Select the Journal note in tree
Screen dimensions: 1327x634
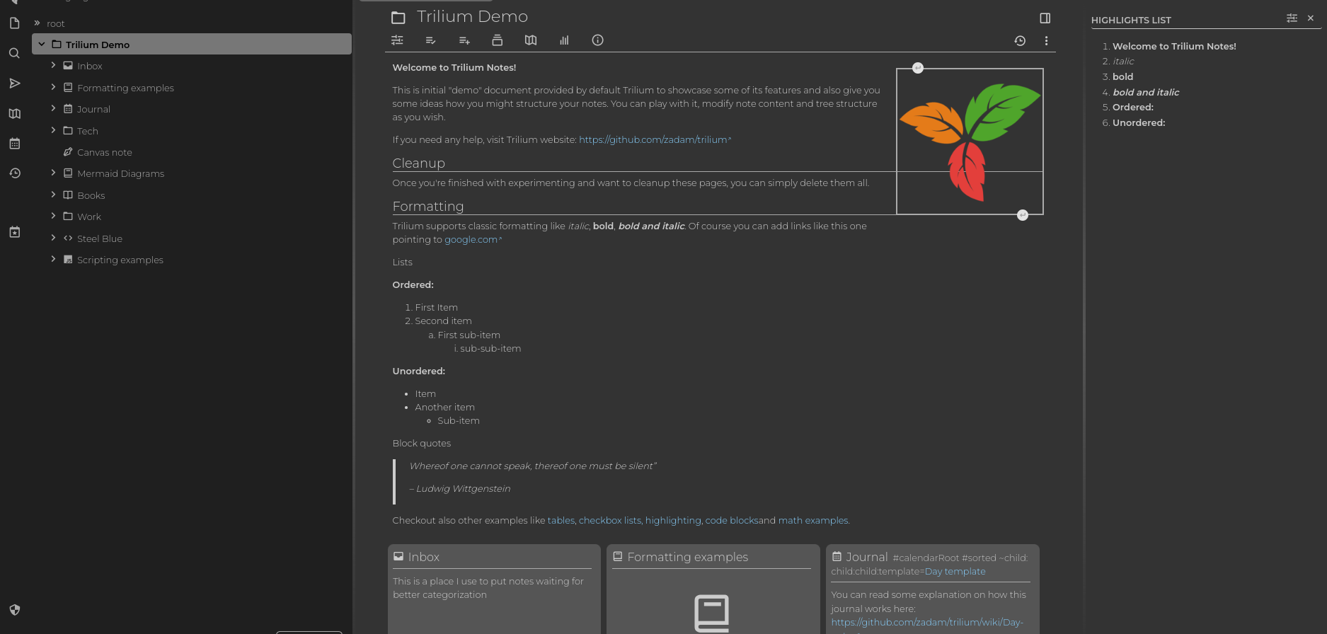tap(93, 109)
